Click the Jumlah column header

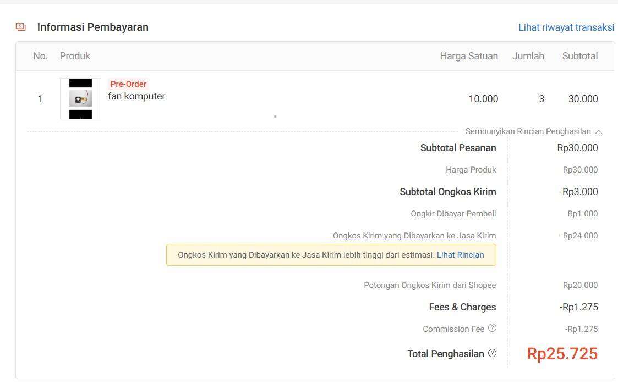(528, 56)
